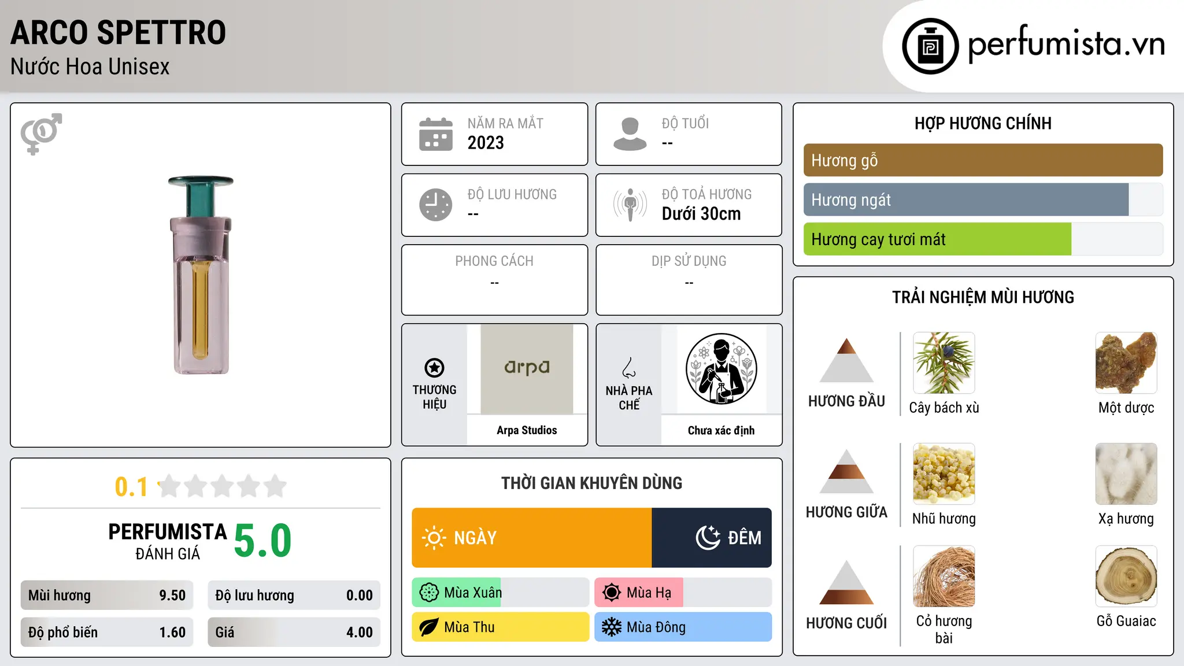This screenshot has width=1184, height=666.
Task: Click the nose icon above Nhà pha chế
Action: (x=629, y=367)
